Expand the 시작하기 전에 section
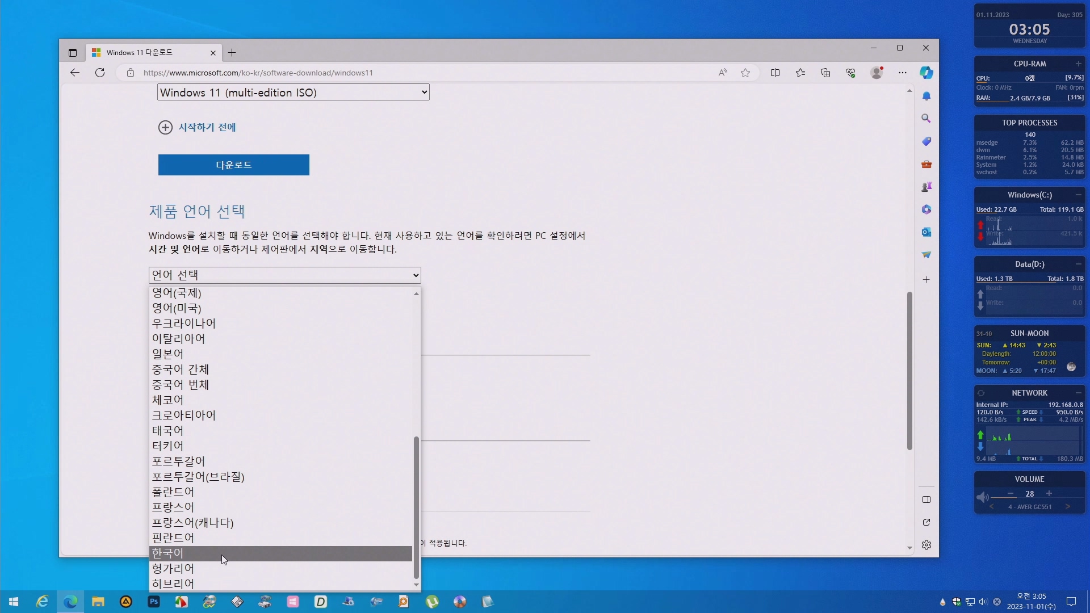Image resolution: width=1090 pixels, height=613 pixels. [x=197, y=127]
